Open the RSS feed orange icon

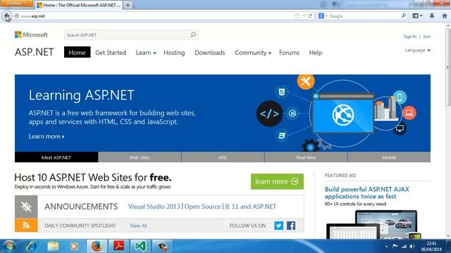point(26,226)
